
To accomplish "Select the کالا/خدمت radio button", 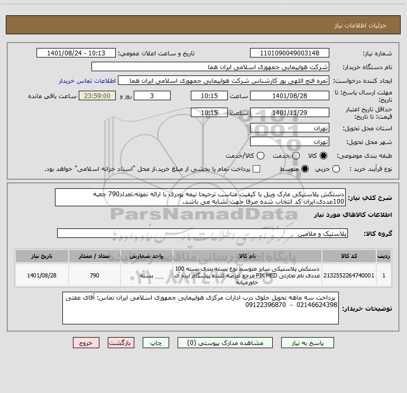I will [x=261, y=156].
